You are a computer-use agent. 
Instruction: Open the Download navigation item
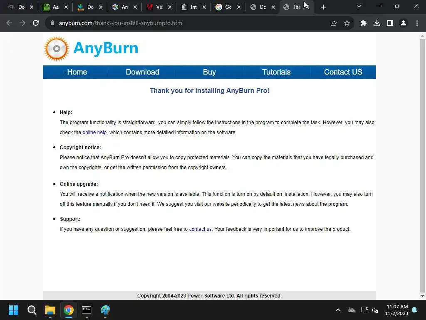(142, 72)
